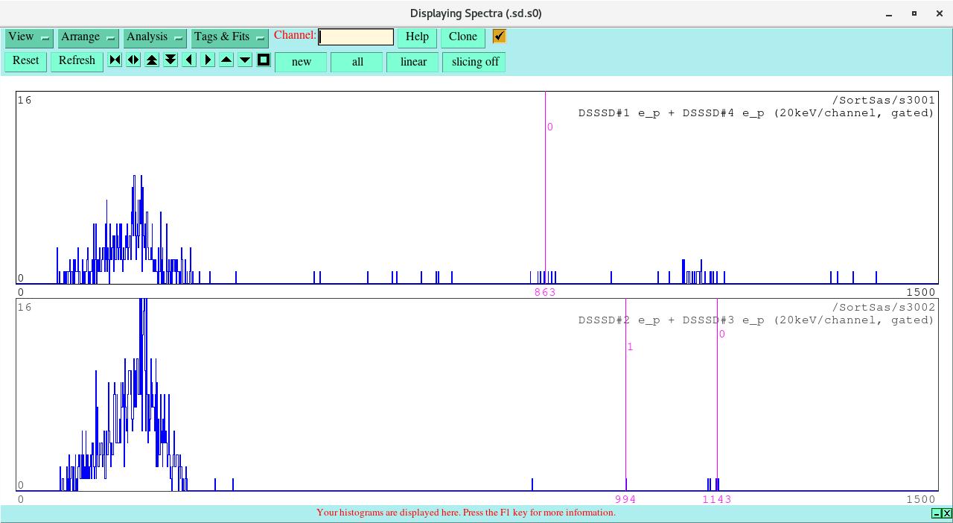Clone the current spectrum window
The image size is (953, 523).
pos(462,37)
